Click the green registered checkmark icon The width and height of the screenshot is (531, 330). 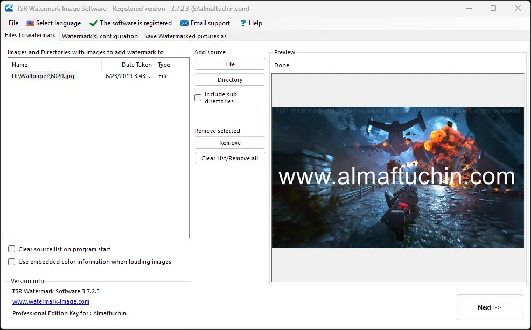(94, 23)
